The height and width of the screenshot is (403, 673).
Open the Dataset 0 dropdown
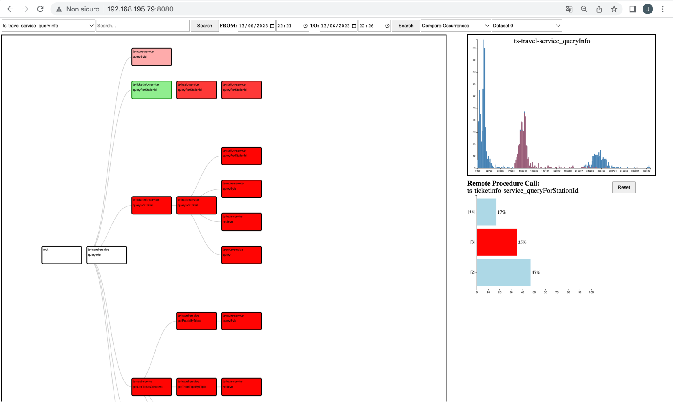click(x=526, y=26)
